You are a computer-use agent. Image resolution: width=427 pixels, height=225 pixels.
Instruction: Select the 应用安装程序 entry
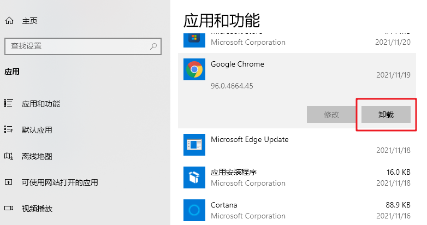coord(234,172)
